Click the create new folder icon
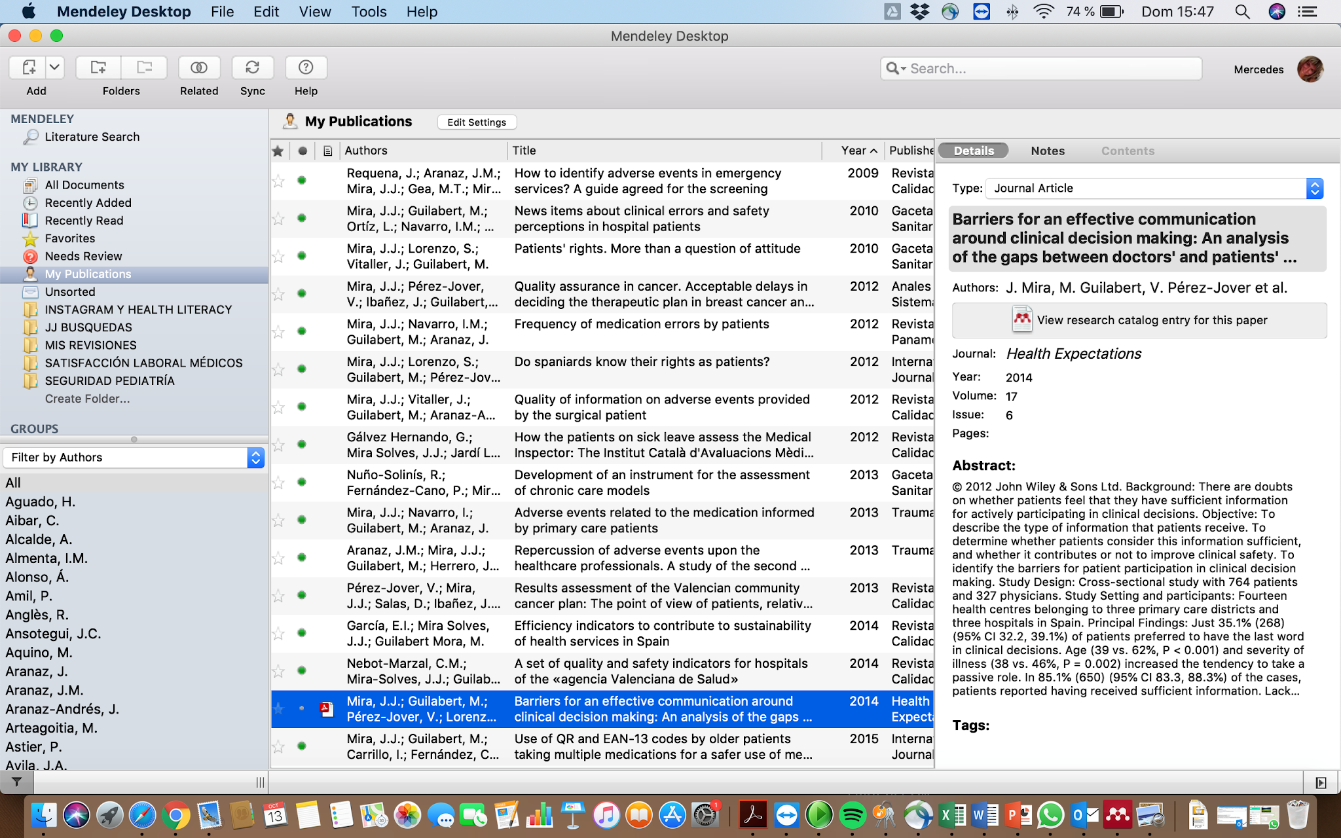 coord(98,67)
